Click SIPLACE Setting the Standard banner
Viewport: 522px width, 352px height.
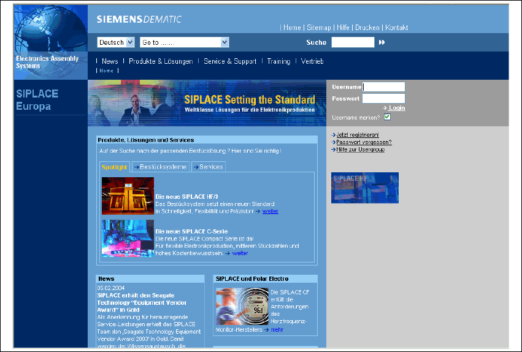click(x=207, y=103)
